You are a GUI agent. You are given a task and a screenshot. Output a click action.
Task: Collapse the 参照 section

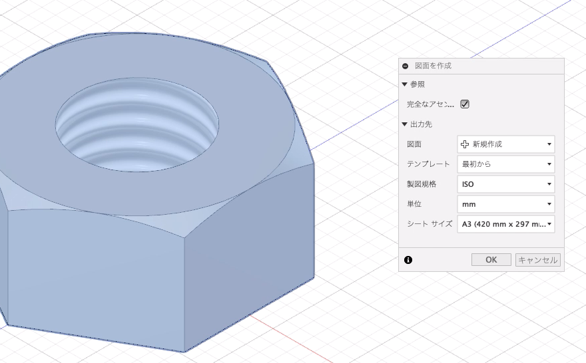point(404,84)
